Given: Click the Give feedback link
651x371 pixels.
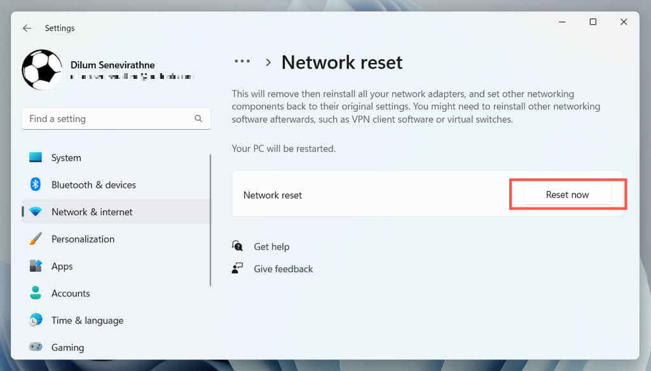Looking at the screenshot, I should 283,269.
